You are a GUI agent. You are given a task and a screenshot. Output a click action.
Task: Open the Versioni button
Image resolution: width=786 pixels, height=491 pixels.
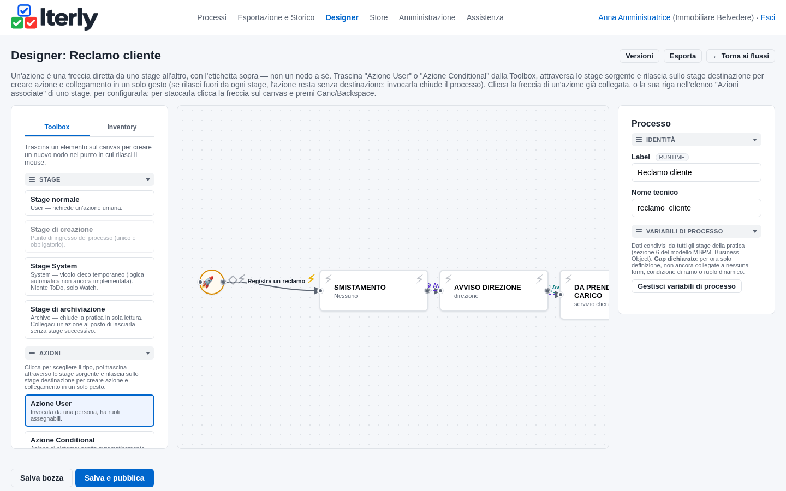click(x=639, y=56)
